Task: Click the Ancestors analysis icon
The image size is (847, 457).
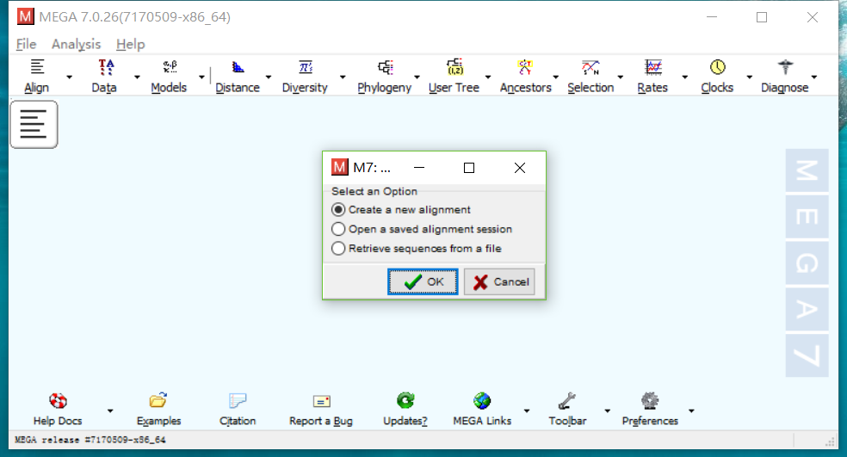Action: 525,67
